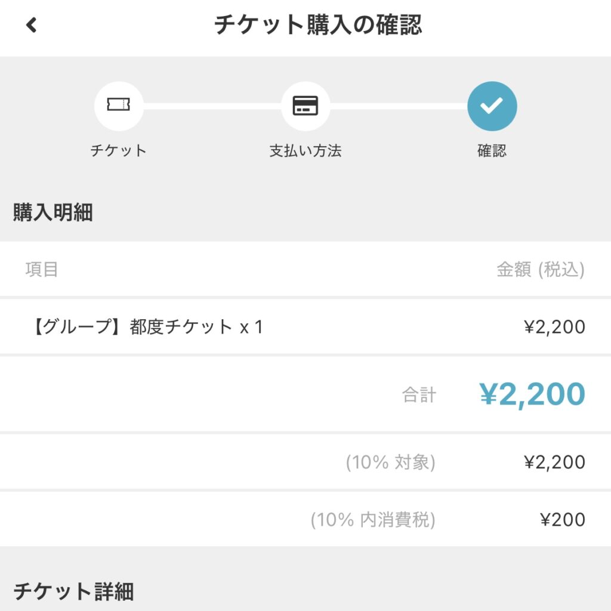611x611 pixels.
Task: Select the 【グループ】都度チケット x 1 item row
Action: [x=305, y=326]
